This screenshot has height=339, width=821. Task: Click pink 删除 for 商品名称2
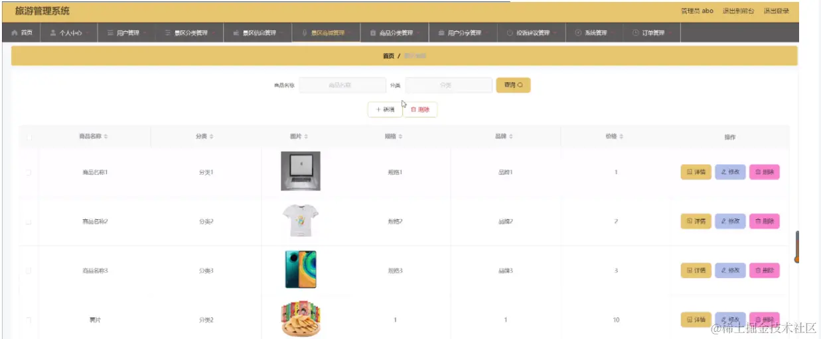coord(765,221)
